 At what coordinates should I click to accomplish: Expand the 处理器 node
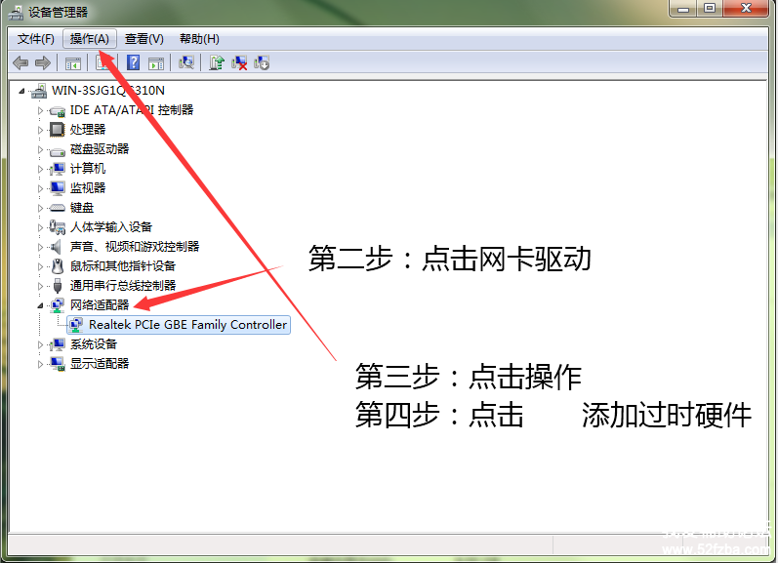pyautogui.click(x=40, y=130)
